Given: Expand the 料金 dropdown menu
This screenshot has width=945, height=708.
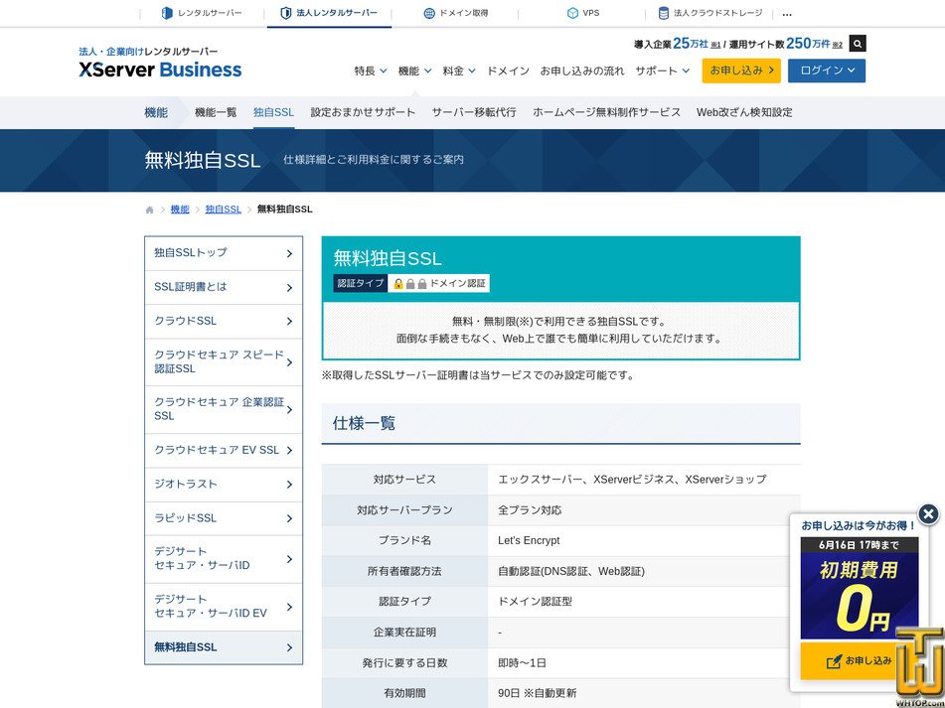Looking at the screenshot, I should click(x=459, y=71).
